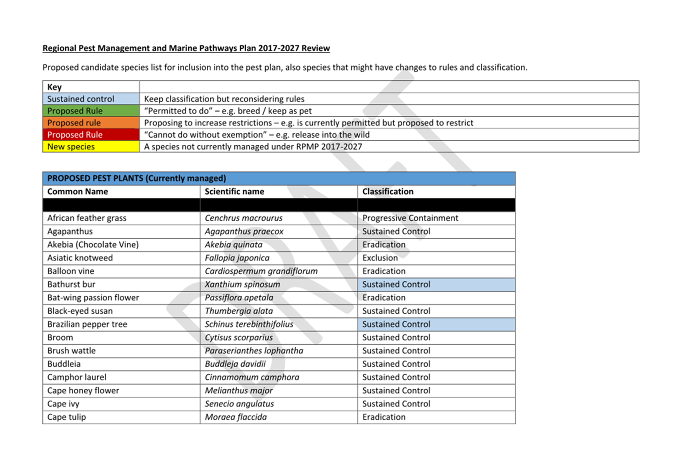
Task: Select 'Akebia (Chocolate Vine)' cell
Action: click(121, 244)
